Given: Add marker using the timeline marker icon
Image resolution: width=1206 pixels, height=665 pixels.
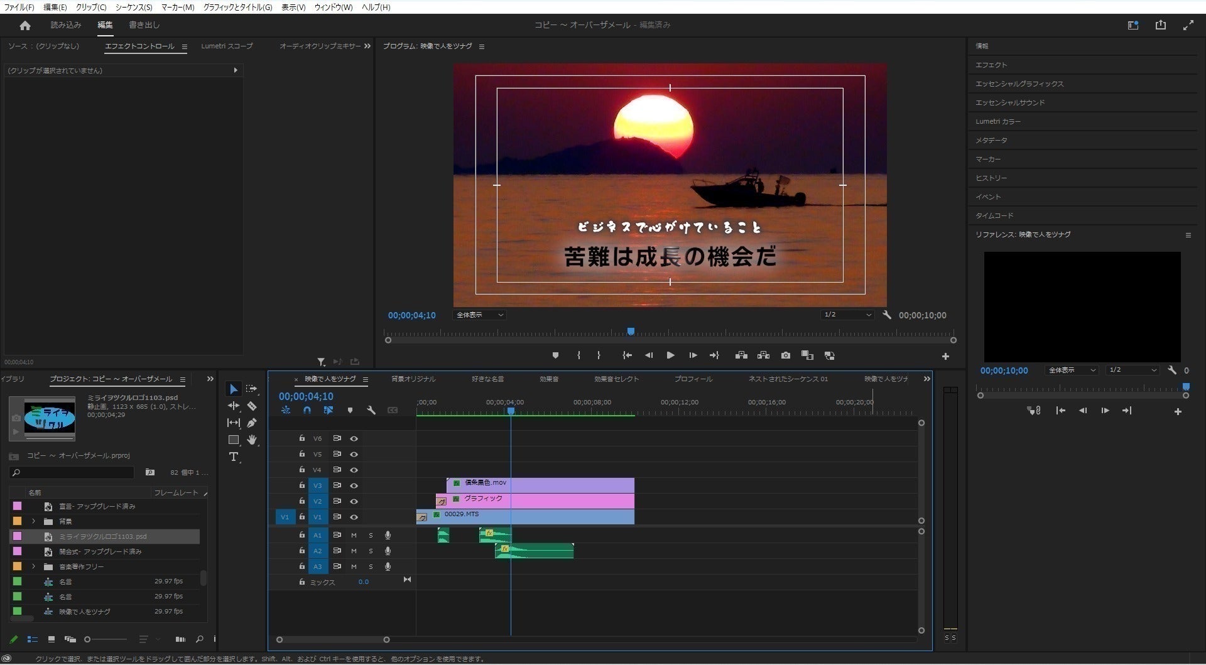Looking at the screenshot, I should 350,410.
